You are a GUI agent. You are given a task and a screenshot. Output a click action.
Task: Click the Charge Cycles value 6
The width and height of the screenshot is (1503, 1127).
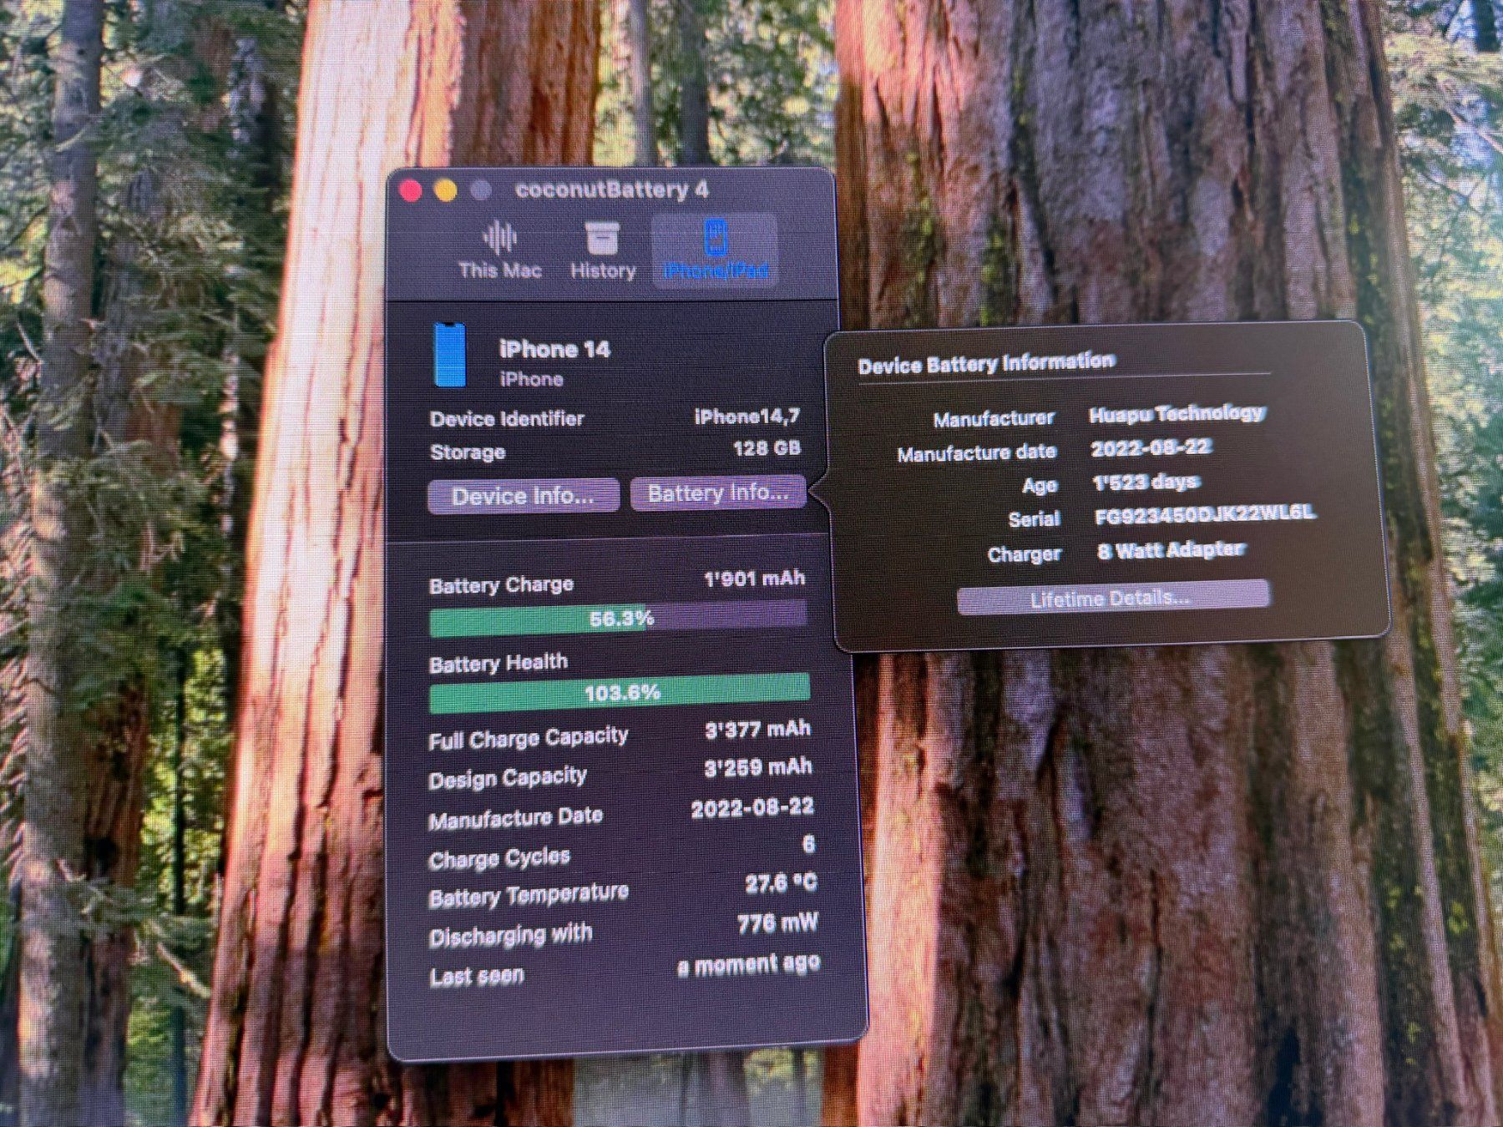coord(808,845)
